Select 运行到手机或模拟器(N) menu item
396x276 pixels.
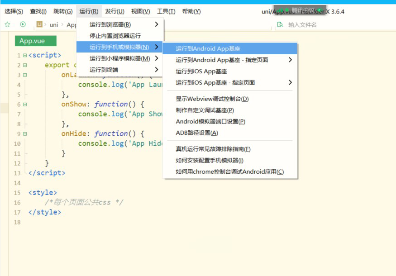[120, 47]
